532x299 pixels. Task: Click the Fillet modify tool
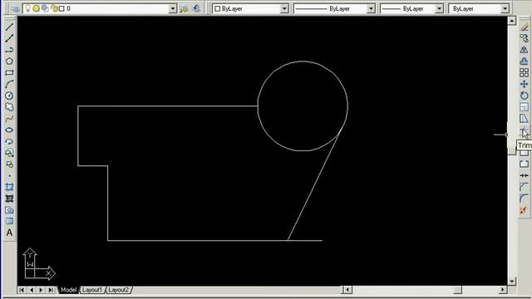tap(525, 199)
